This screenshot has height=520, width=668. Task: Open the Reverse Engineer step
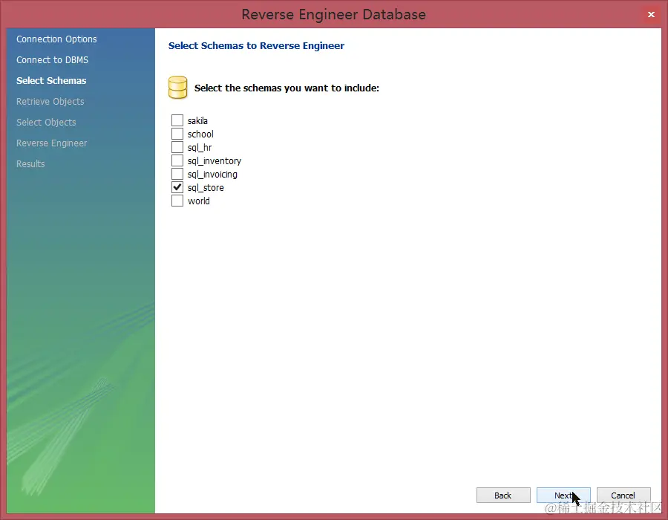51,143
